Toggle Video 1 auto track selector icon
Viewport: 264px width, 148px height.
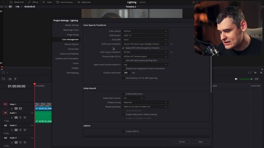point(16,109)
